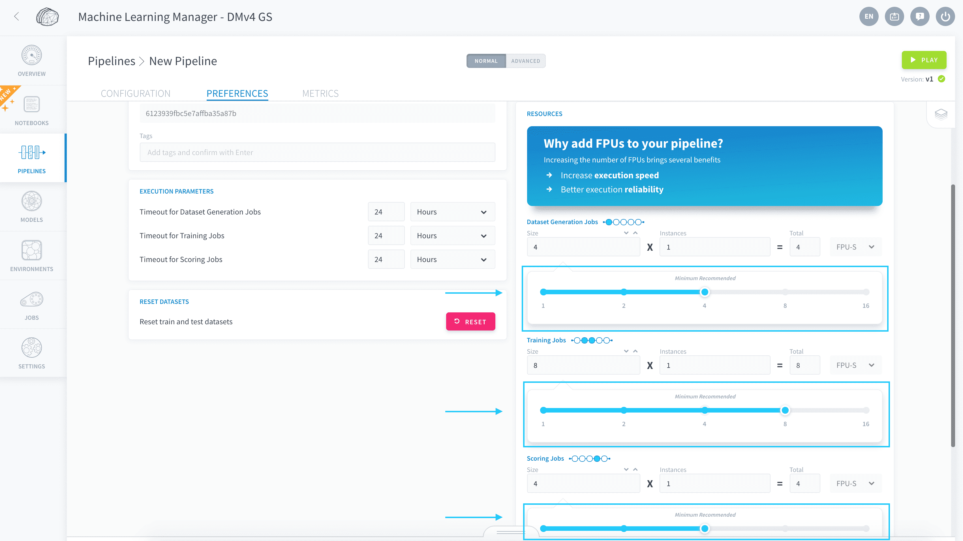963x541 pixels.
Task: Open unit dropdown for Training Jobs timeout
Action: coord(452,236)
